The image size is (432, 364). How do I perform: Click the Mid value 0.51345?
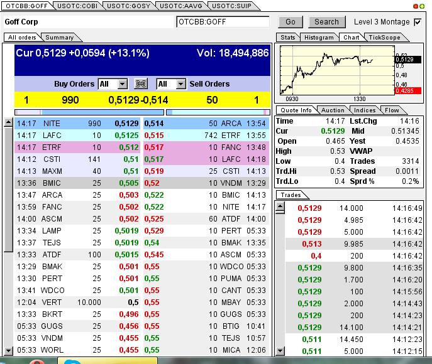(406, 131)
